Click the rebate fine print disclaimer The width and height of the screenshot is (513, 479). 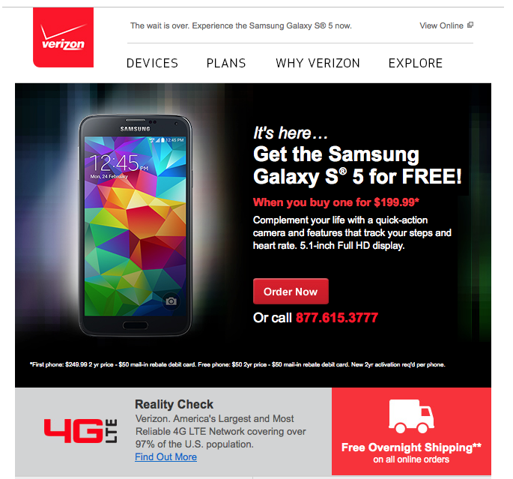pyautogui.click(x=237, y=364)
